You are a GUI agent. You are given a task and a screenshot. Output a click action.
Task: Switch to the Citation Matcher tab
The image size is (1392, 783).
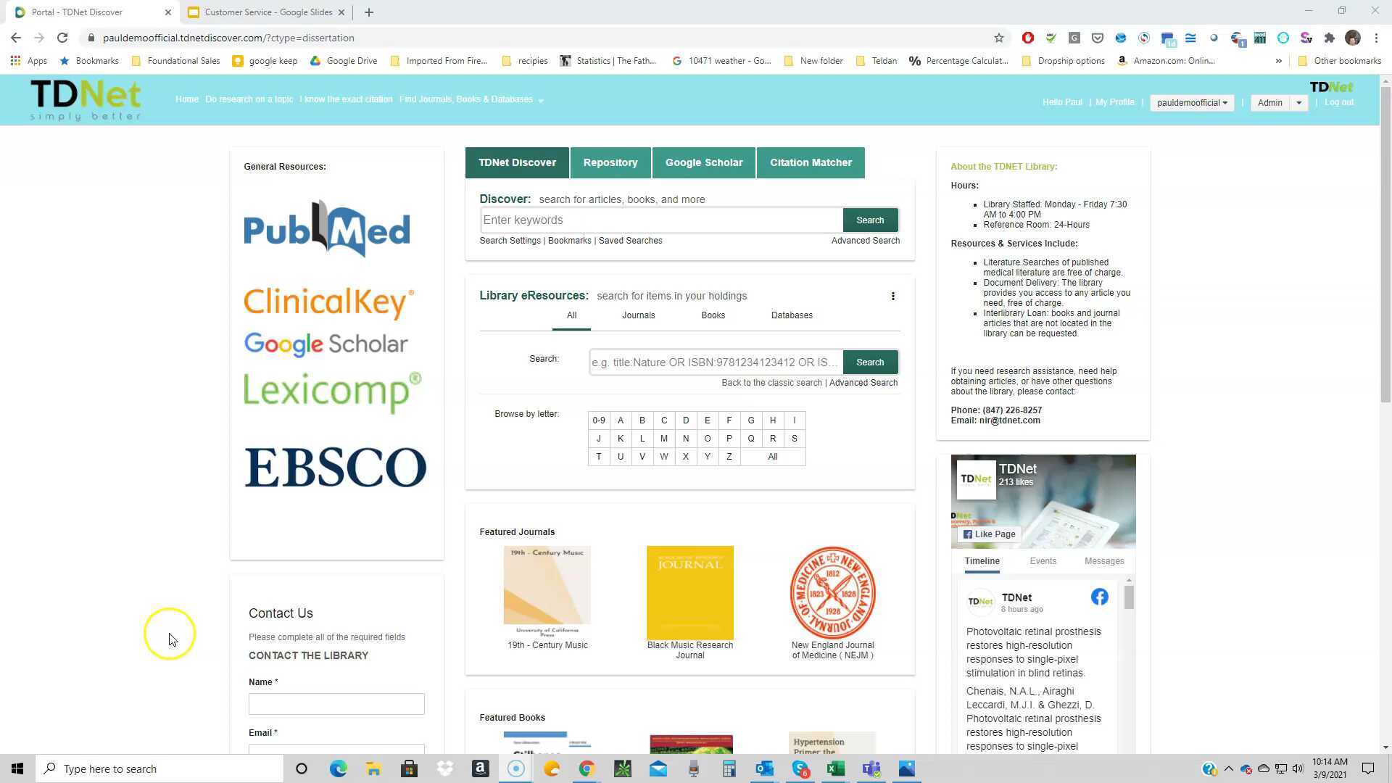coord(811,162)
